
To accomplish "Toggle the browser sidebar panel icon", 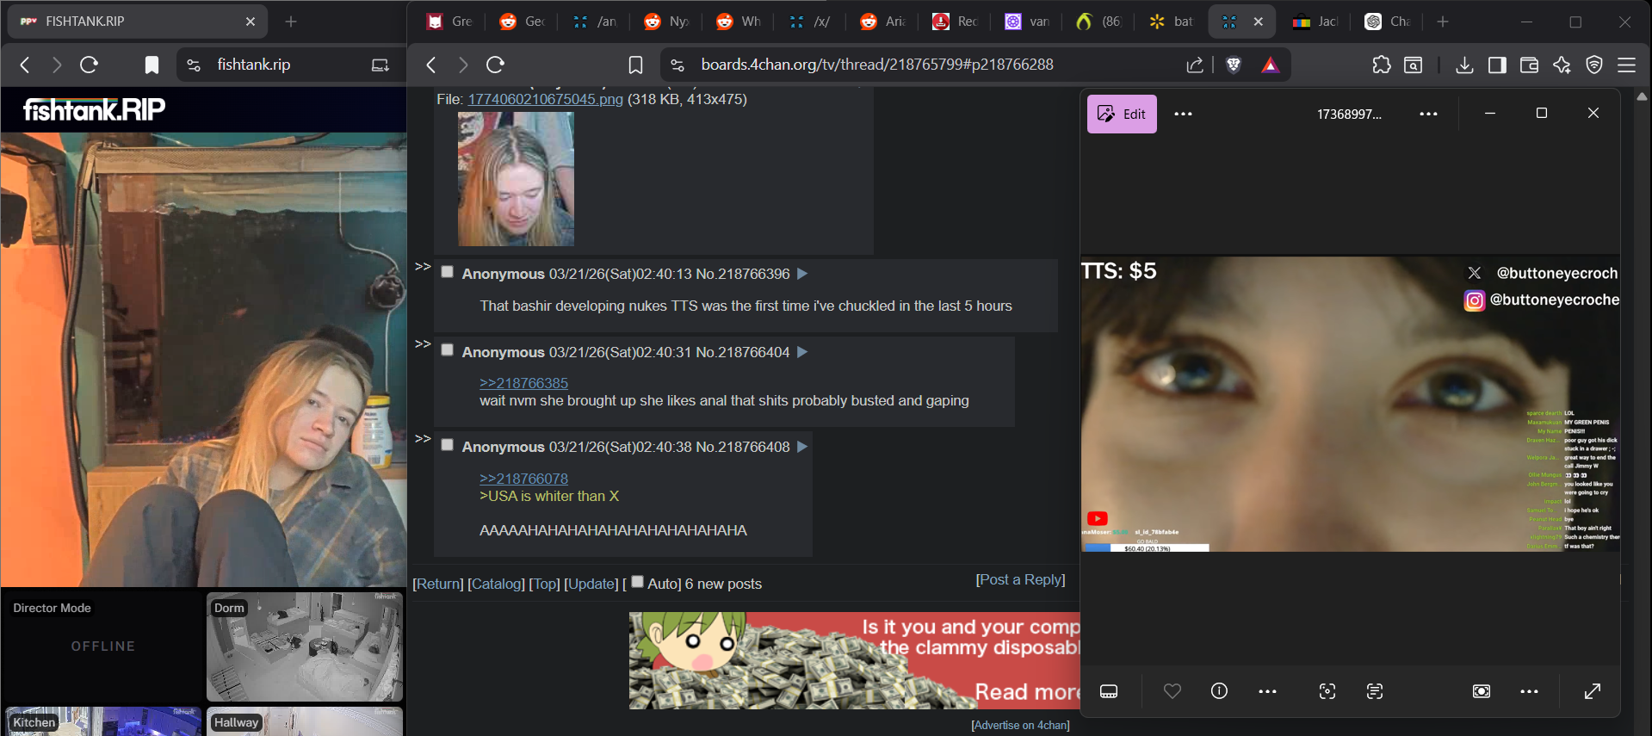I will (1497, 65).
